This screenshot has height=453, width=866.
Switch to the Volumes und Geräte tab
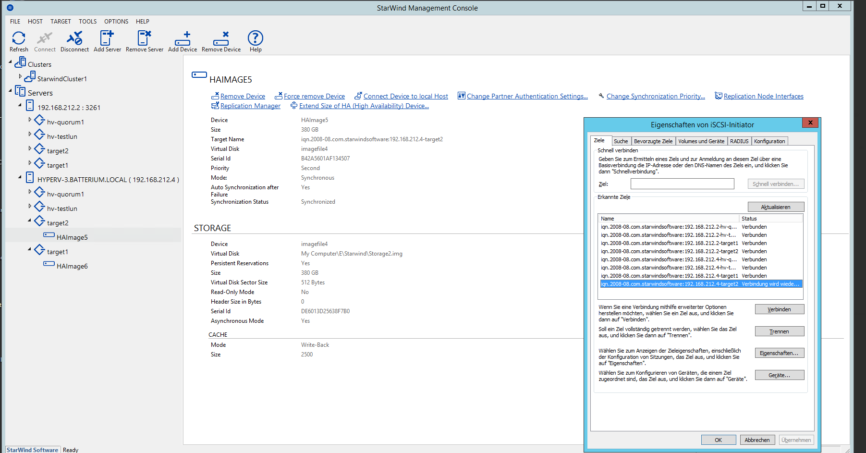[x=701, y=141]
